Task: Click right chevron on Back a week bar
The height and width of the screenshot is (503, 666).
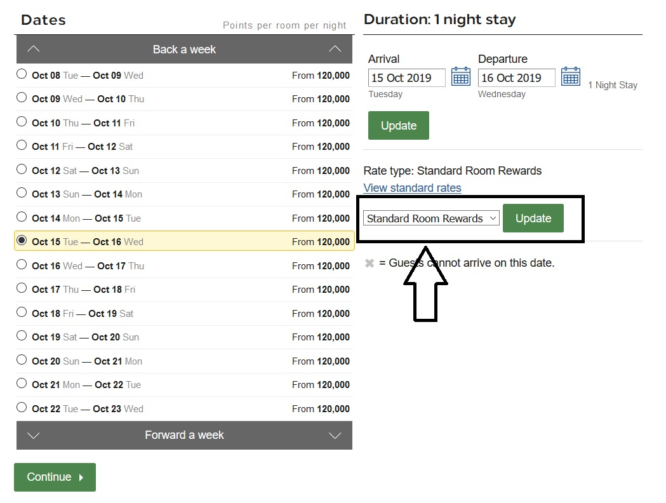Action: pyautogui.click(x=335, y=49)
